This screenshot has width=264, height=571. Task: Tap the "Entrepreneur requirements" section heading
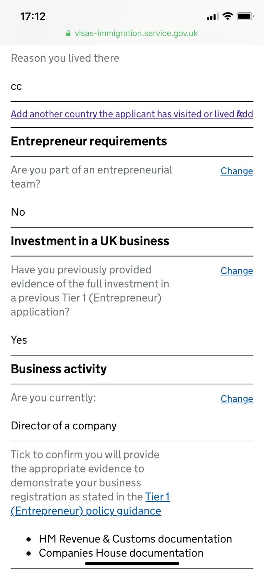[x=89, y=141]
